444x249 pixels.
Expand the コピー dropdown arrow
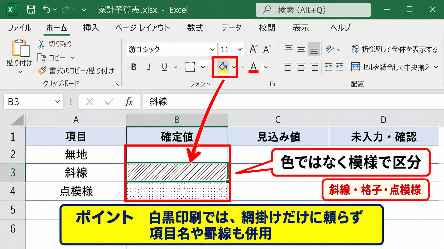point(72,57)
